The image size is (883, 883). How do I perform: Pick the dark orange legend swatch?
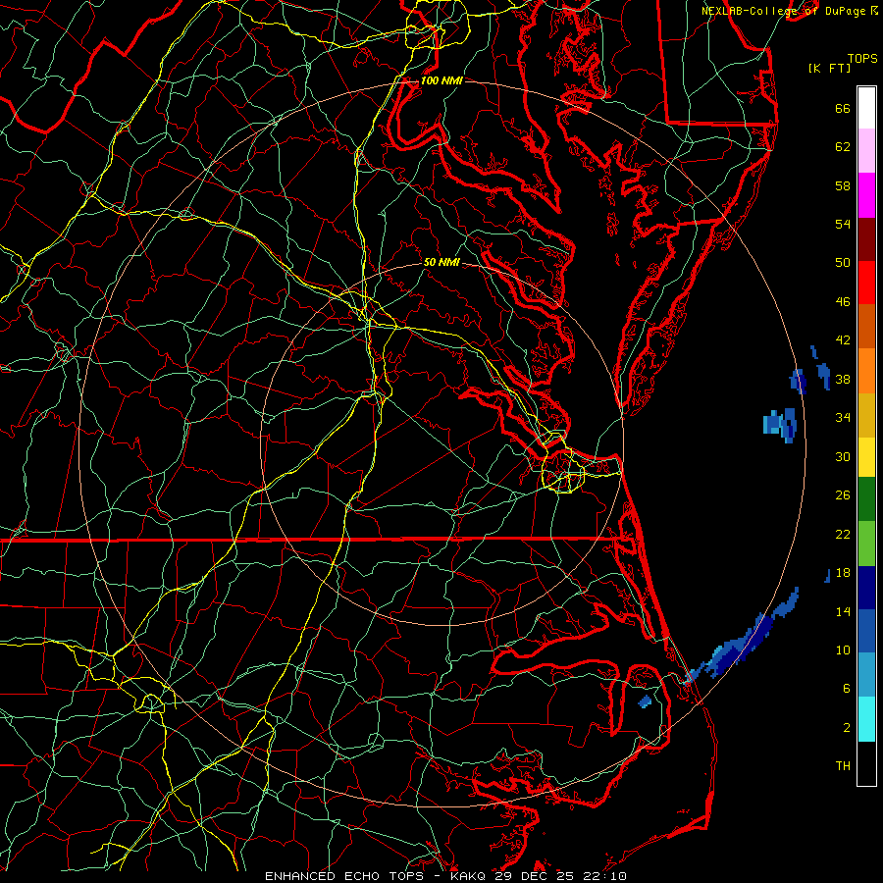click(866, 327)
